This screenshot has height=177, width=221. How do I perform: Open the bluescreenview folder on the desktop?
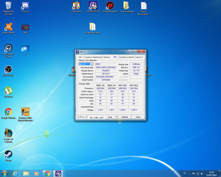click(x=93, y=28)
